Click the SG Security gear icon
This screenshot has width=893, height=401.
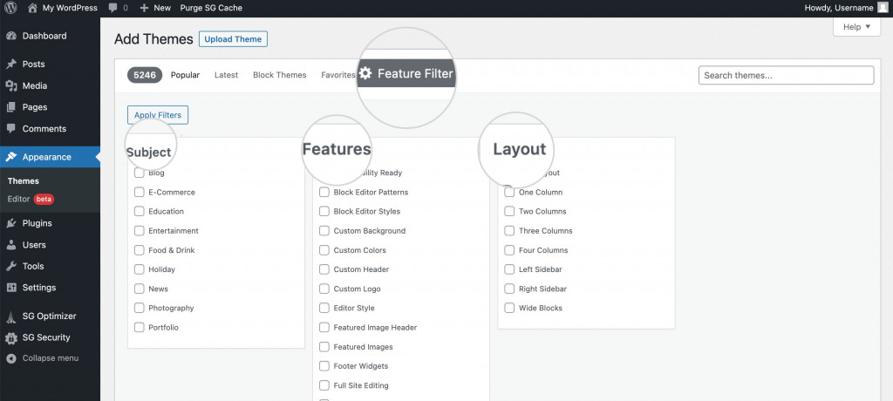pyautogui.click(x=10, y=337)
